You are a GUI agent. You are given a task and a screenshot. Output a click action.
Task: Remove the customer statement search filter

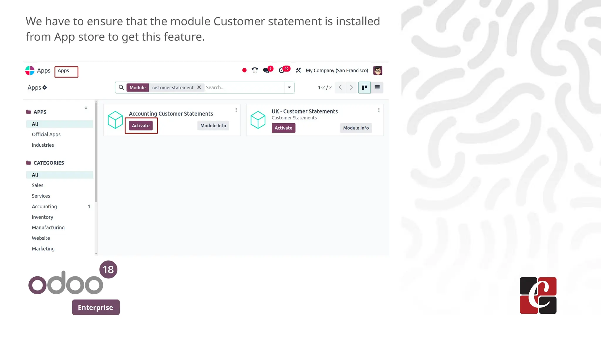[199, 87]
